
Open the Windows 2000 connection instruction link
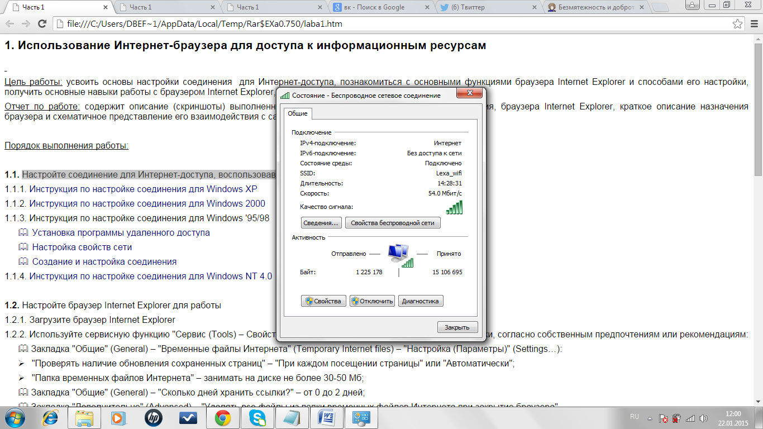pos(147,203)
